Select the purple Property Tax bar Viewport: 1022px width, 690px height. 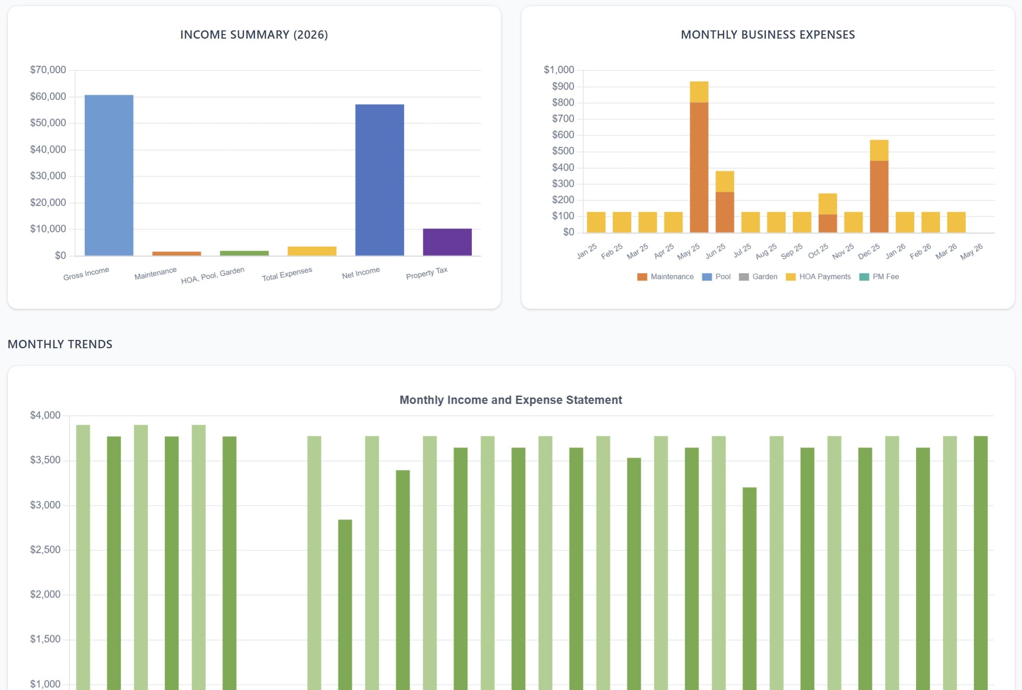[447, 242]
